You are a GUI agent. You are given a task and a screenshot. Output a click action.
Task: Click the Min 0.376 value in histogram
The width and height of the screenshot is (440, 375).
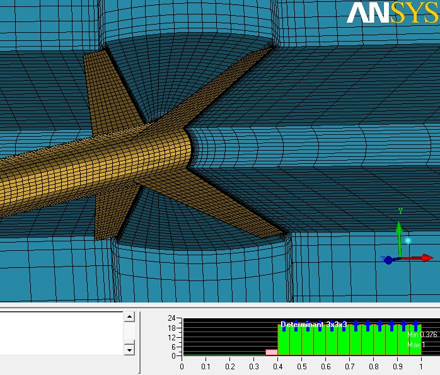(422, 335)
